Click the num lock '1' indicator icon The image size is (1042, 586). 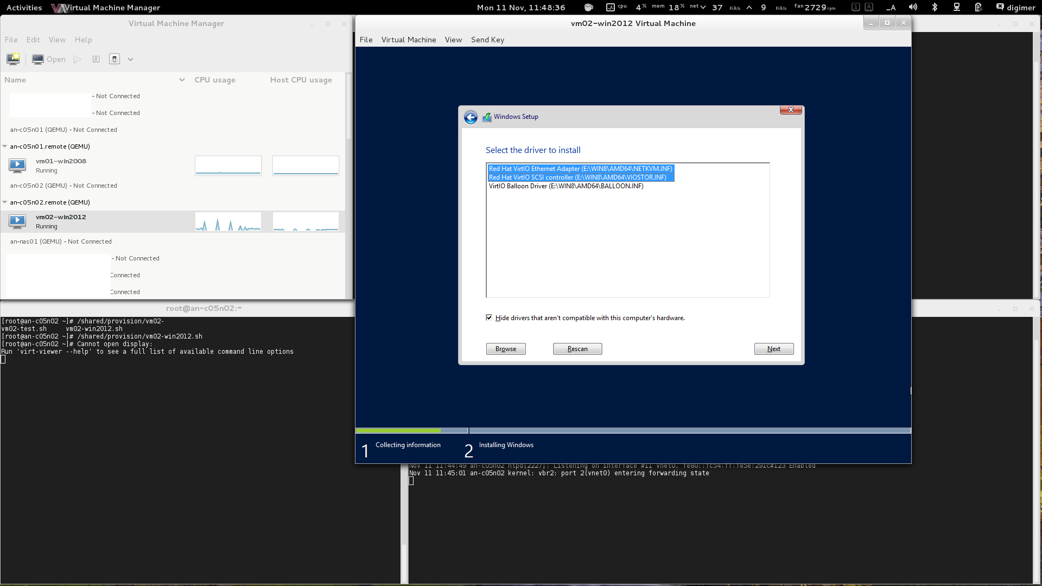point(856,7)
